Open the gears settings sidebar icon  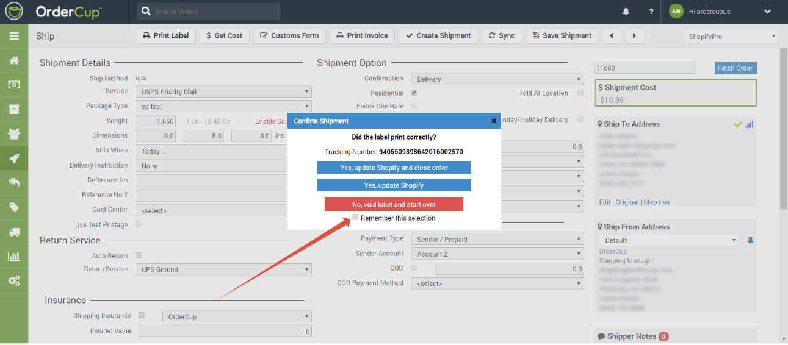click(13, 281)
